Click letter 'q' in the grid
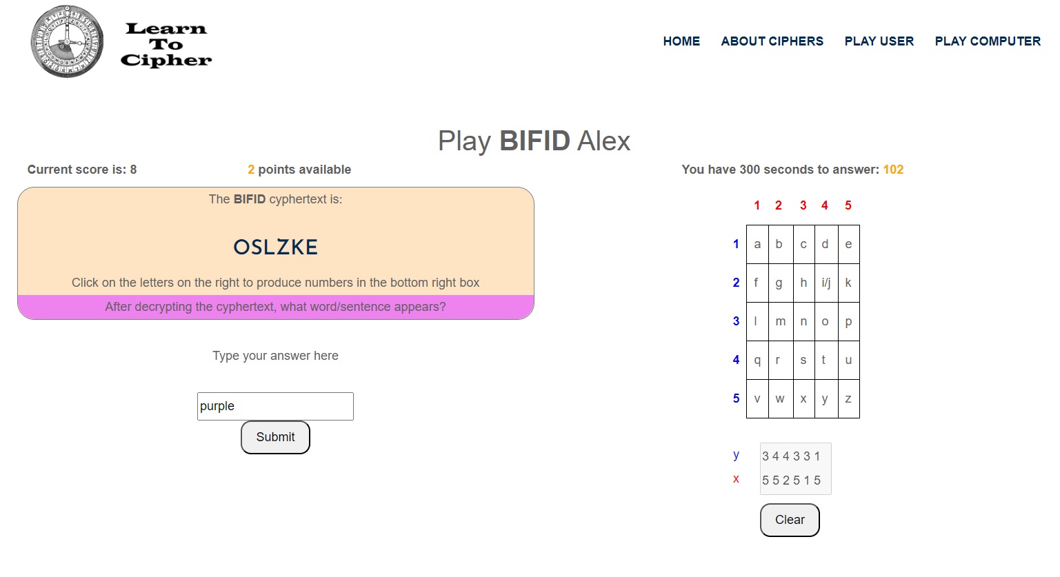 tap(757, 360)
